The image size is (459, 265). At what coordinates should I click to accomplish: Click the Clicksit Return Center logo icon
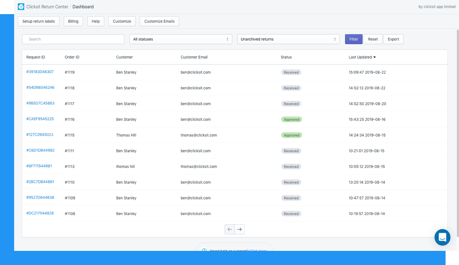pos(21,7)
